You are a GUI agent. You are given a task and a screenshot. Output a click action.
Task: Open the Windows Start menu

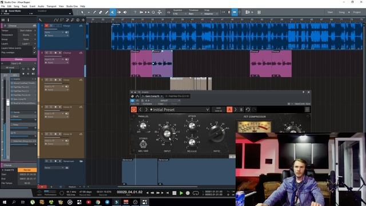point(5,202)
